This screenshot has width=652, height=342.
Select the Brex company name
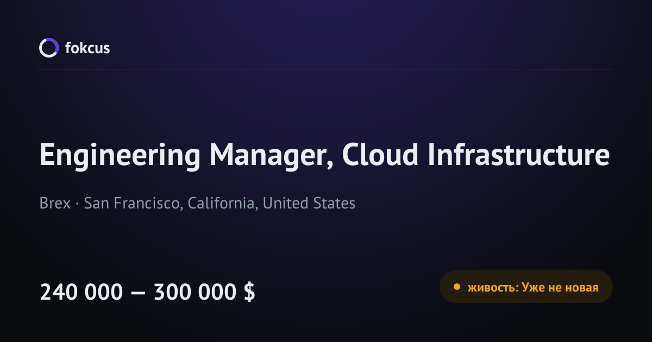pyautogui.click(x=55, y=204)
